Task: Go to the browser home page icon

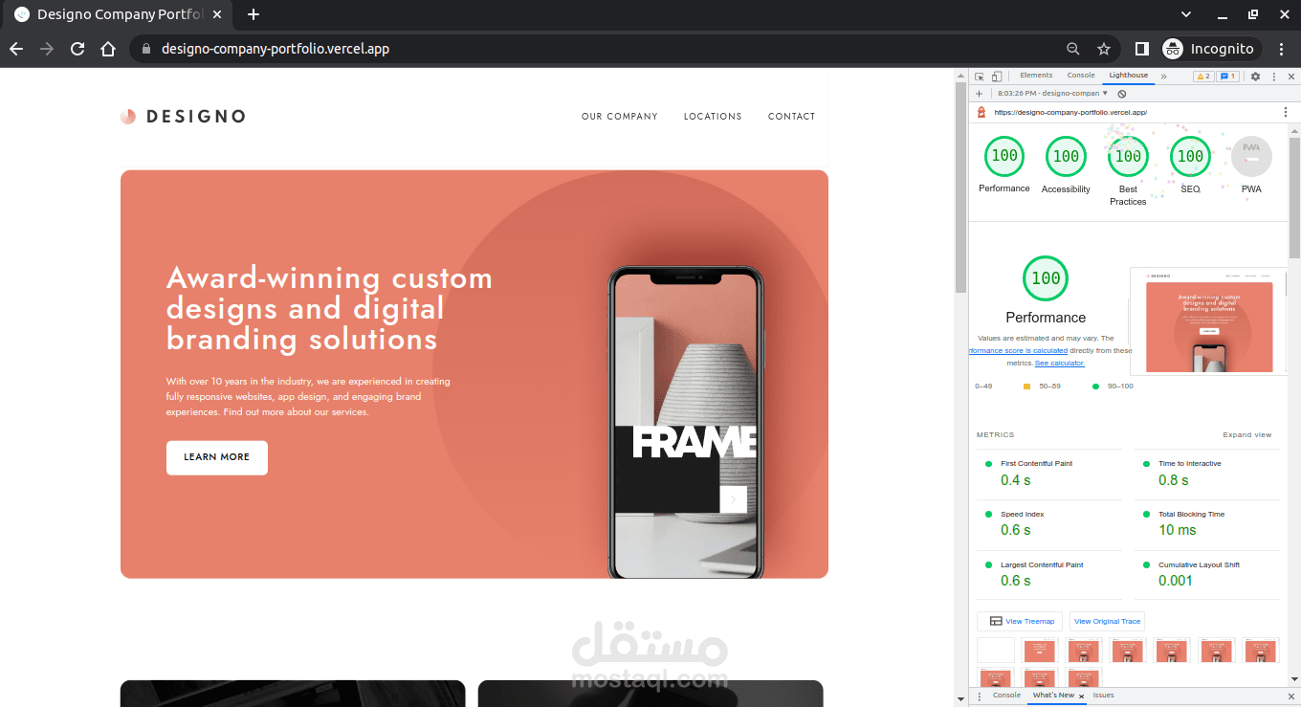Action: pos(108,49)
